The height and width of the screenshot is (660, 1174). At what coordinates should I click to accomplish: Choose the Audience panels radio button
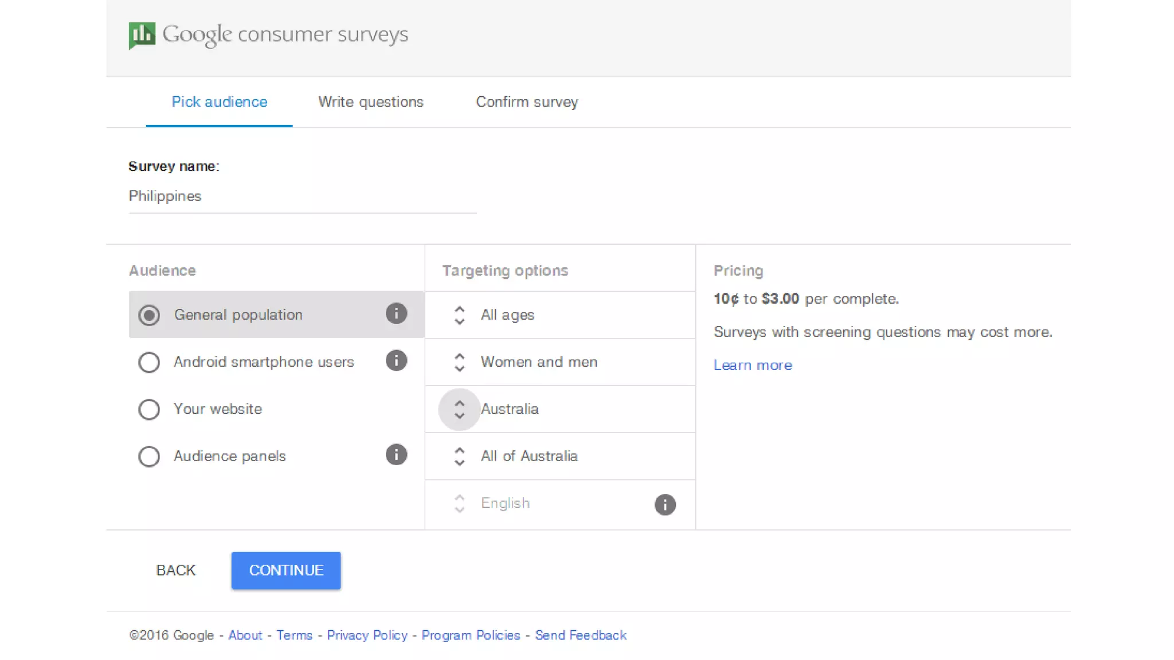click(149, 457)
